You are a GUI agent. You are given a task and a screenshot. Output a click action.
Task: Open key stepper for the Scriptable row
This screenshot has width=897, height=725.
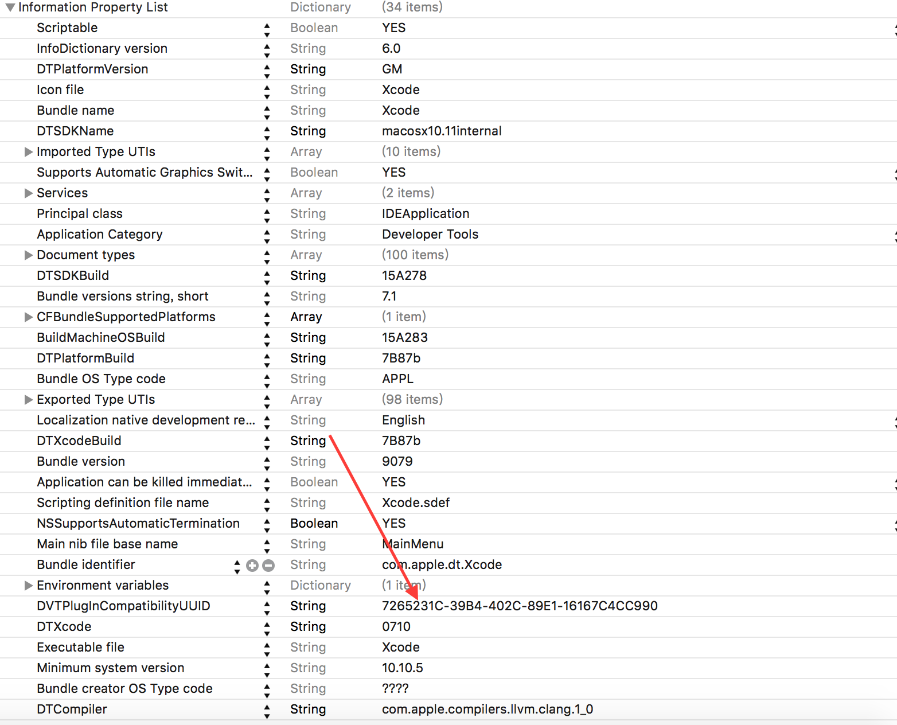click(x=267, y=30)
